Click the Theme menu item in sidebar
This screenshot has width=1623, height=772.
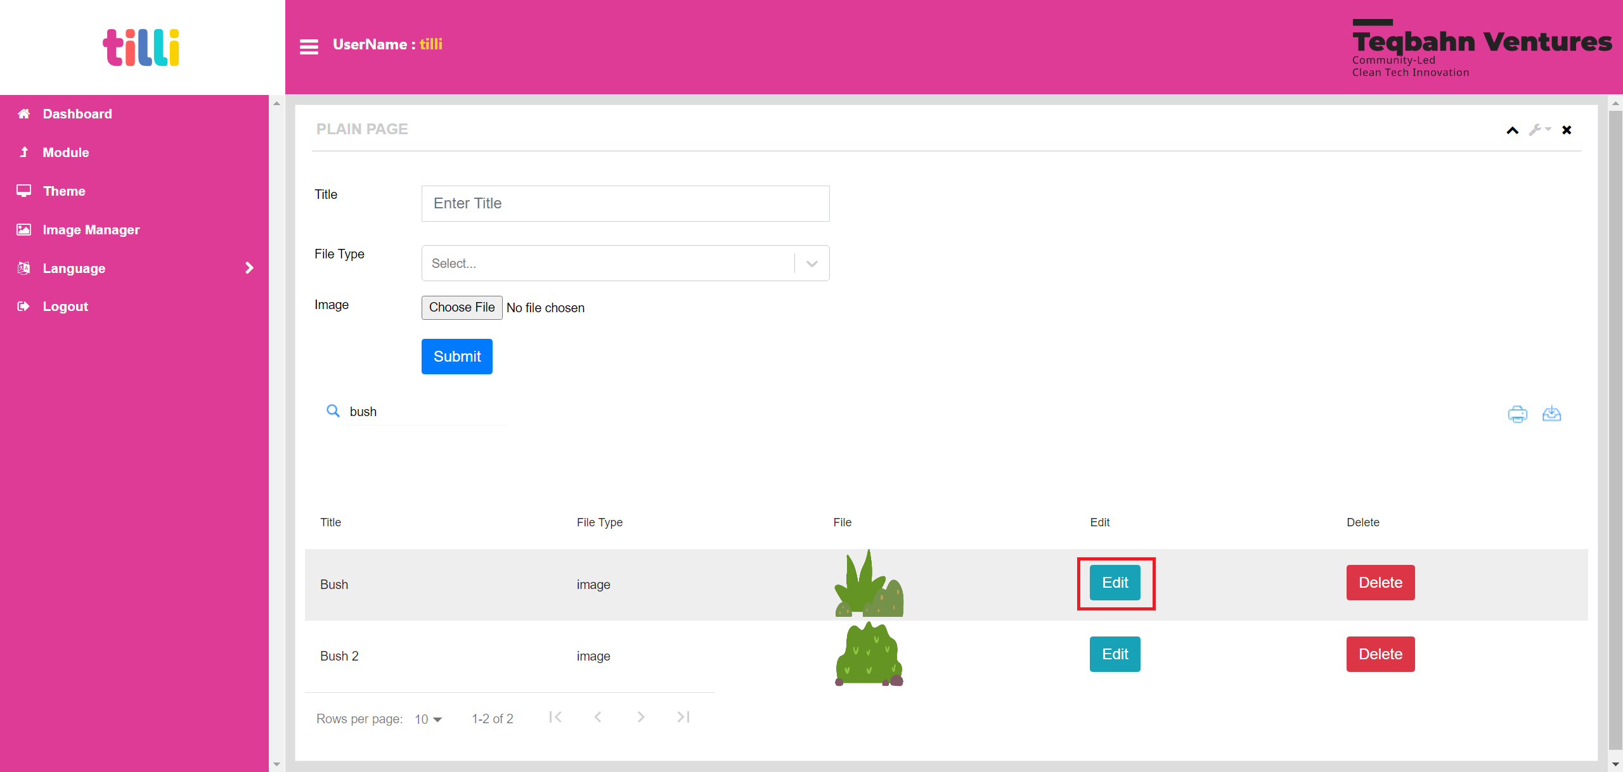[x=64, y=190]
